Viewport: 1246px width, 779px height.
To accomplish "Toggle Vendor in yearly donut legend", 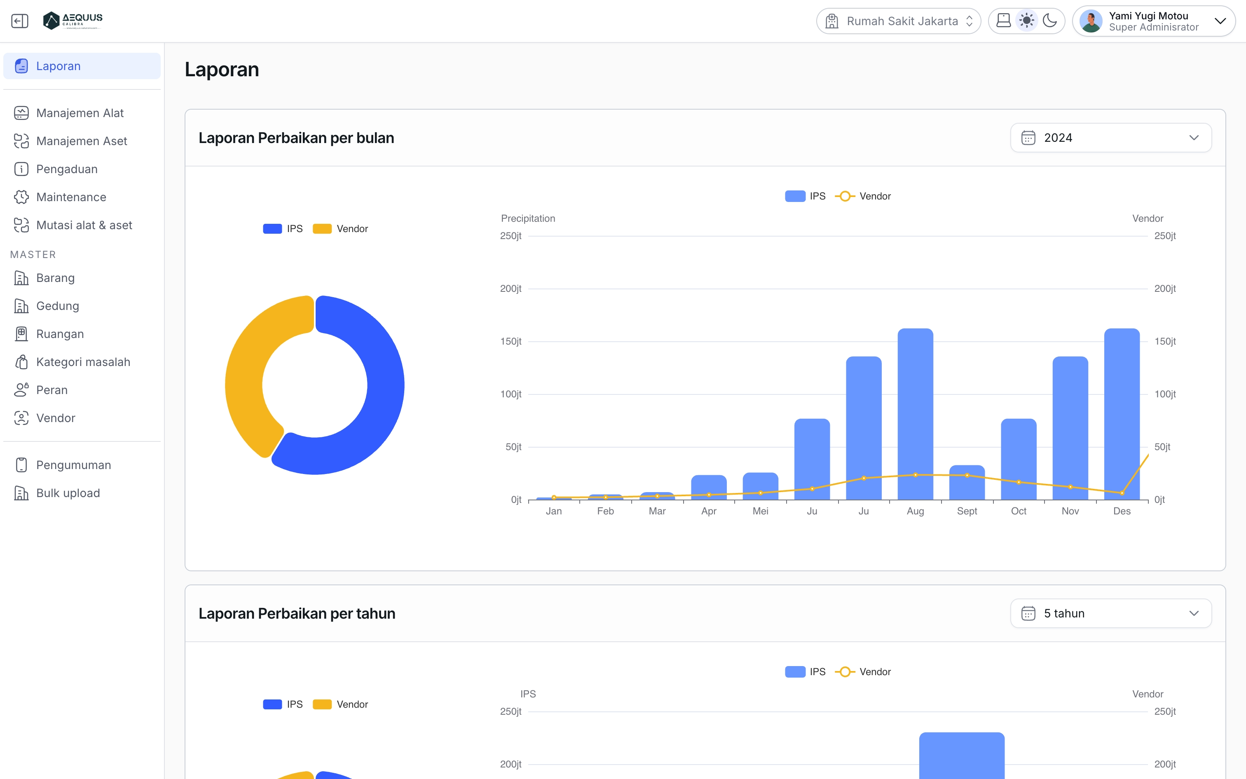I will tap(340, 704).
